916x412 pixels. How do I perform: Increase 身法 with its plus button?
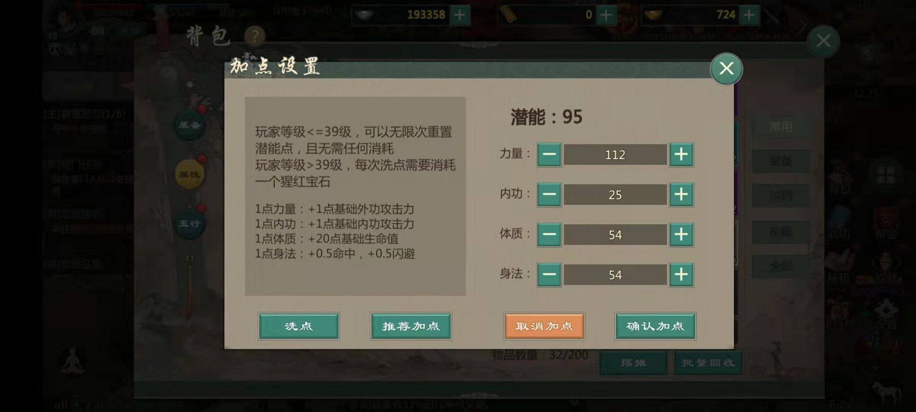coord(681,275)
